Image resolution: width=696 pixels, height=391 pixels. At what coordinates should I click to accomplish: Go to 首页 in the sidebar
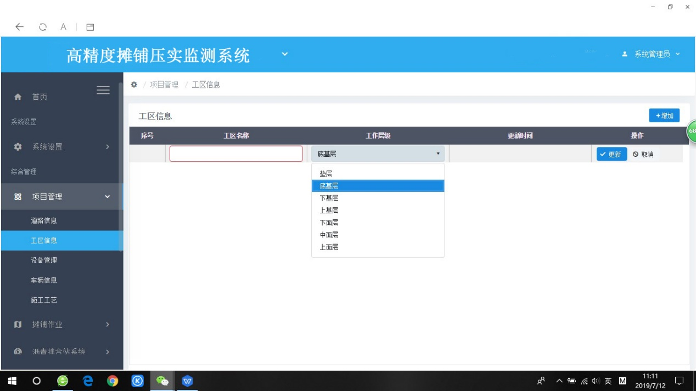(x=40, y=97)
